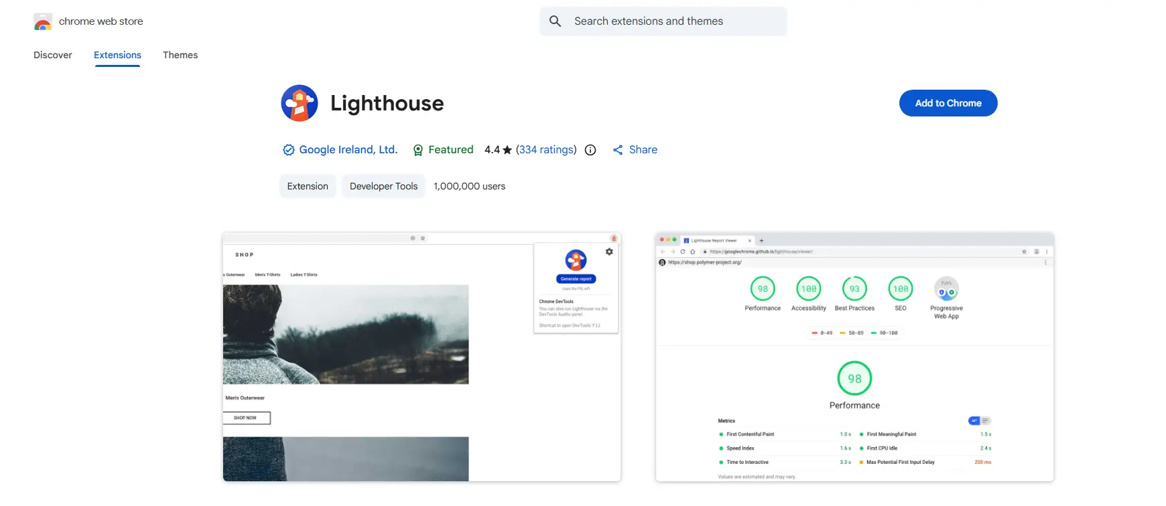
Task: Select the Extension category chip
Action: click(308, 186)
